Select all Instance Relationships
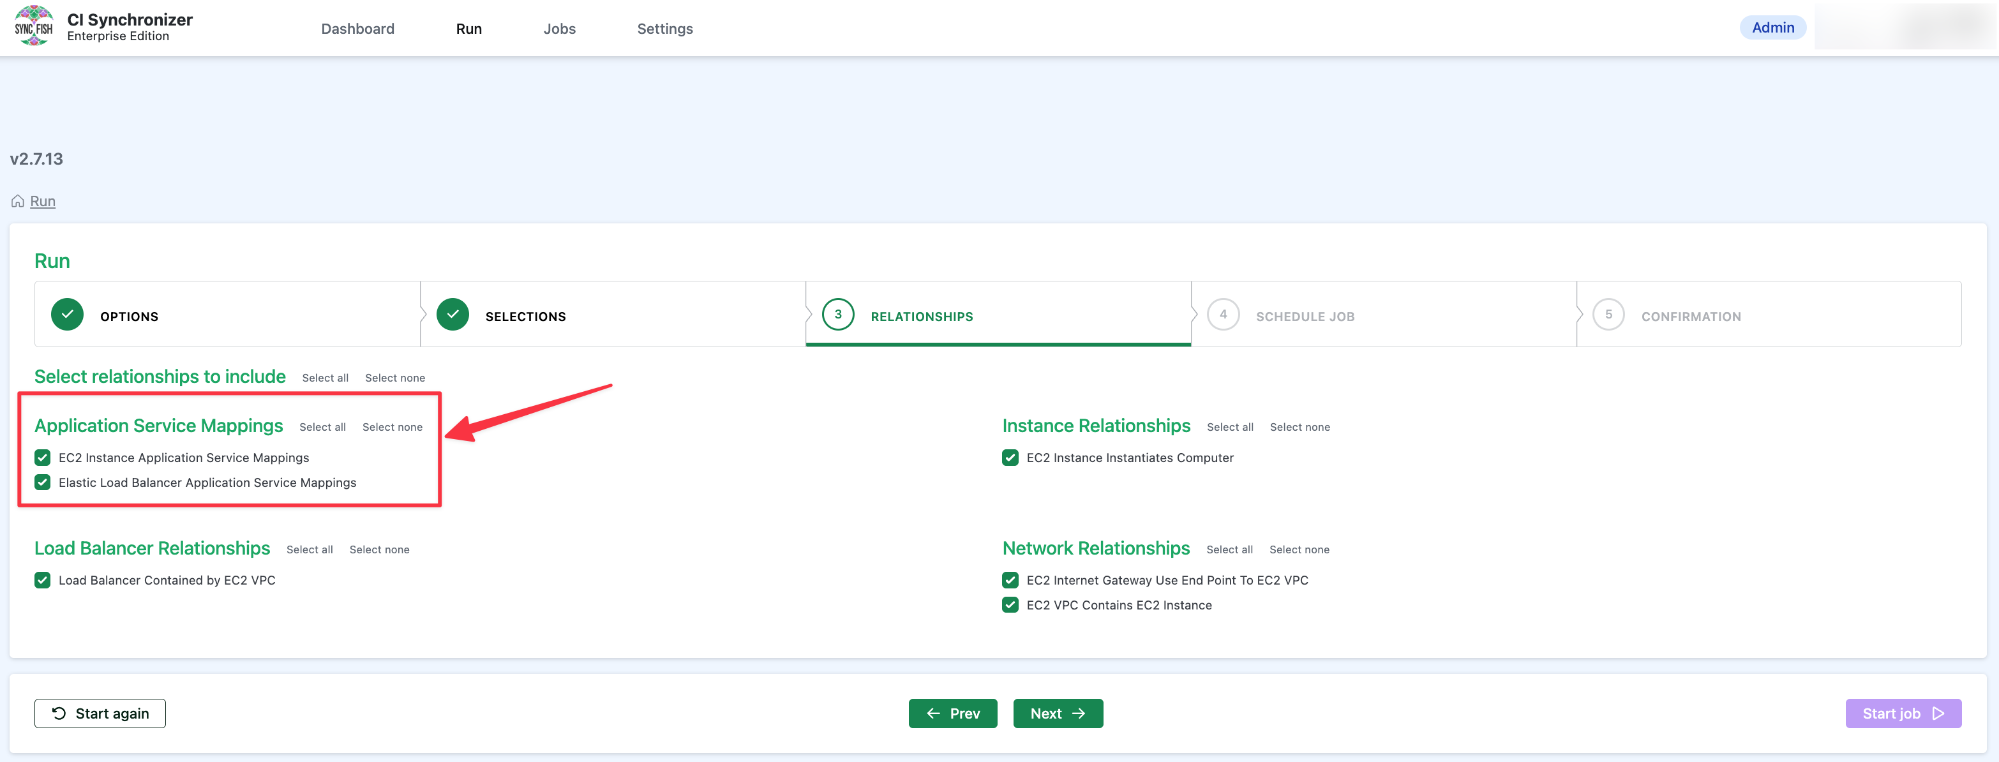Screen dimensions: 1999x762 [1230, 427]
